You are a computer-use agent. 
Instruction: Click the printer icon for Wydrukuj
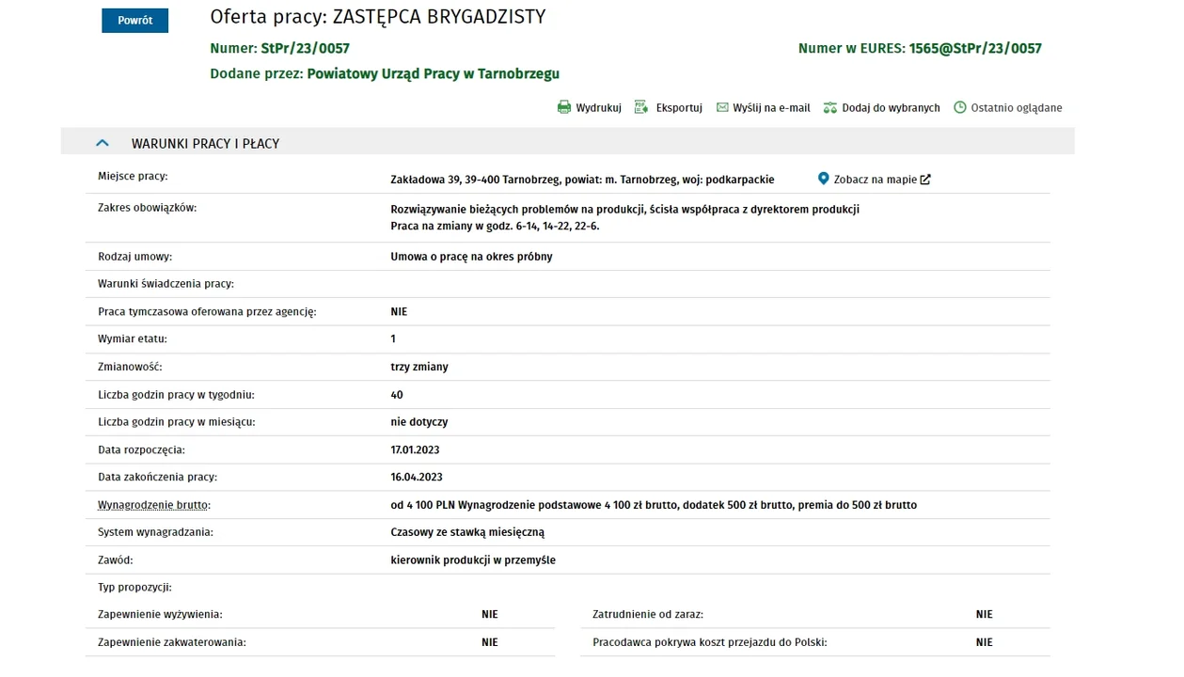pos(564,107)
